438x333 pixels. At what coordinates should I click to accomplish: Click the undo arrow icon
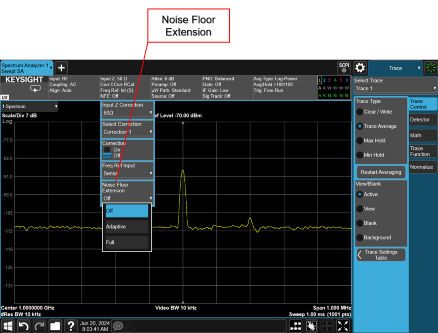click(x=24, y=326)
